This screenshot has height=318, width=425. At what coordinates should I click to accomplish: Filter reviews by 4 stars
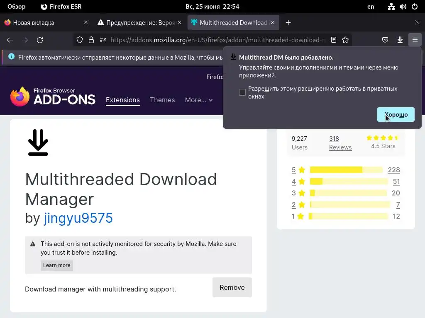[x=298, y=181]
